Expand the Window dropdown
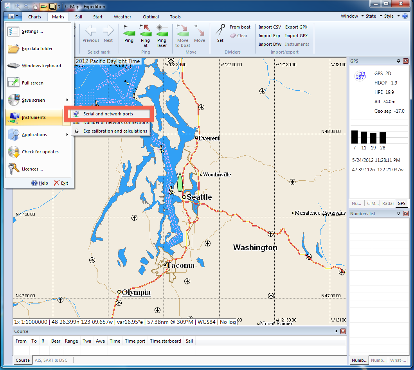414x370 pixels. [x=352, y=16]
